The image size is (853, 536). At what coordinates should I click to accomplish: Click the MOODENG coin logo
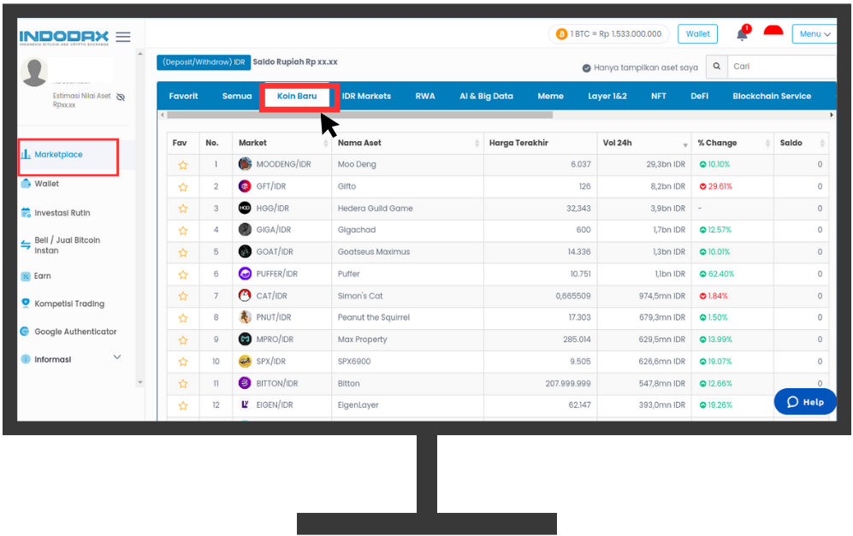point(245,163)
